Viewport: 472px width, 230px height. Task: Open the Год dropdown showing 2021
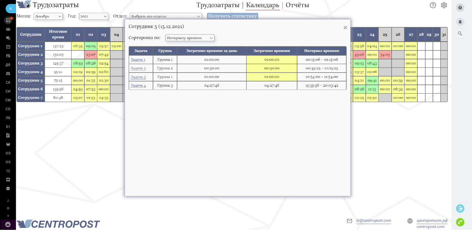[x=94, y=16]
